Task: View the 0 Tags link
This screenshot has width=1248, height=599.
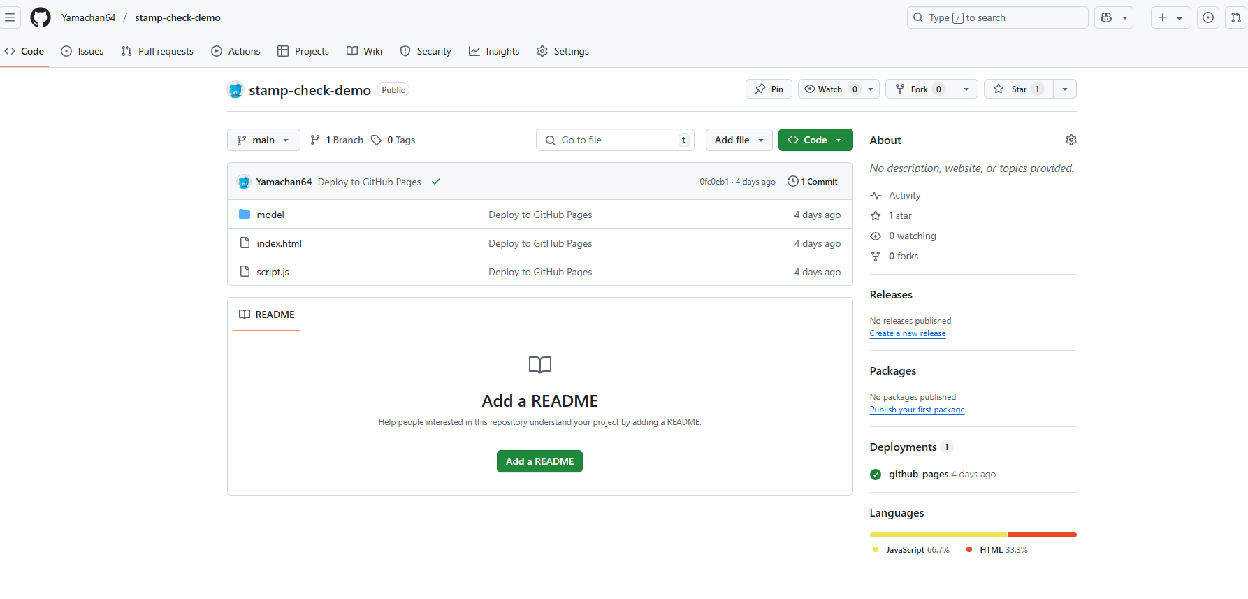Action: point(393,140)
